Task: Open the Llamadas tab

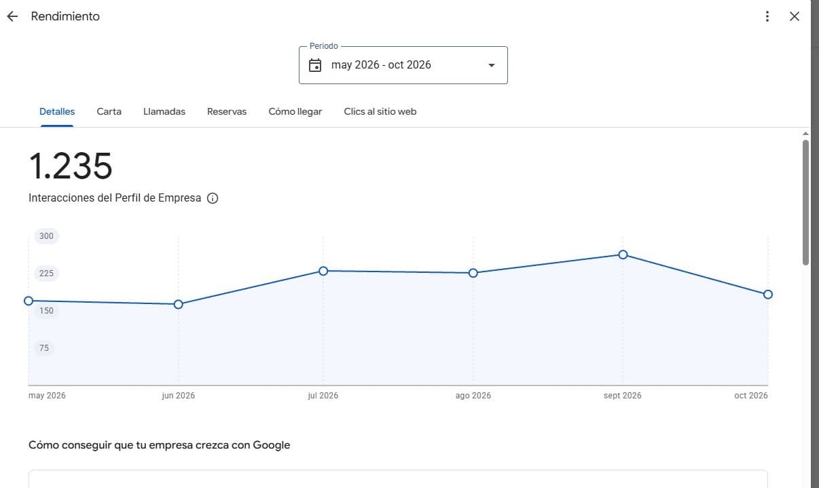Action: [x=164, y=111]
